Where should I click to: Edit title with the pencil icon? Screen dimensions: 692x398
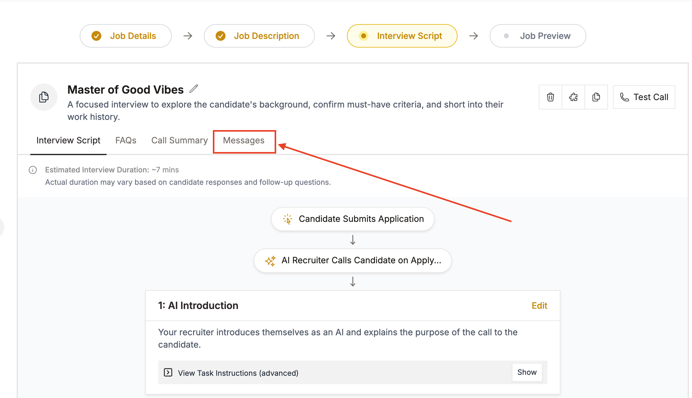[x=194, y=89]
